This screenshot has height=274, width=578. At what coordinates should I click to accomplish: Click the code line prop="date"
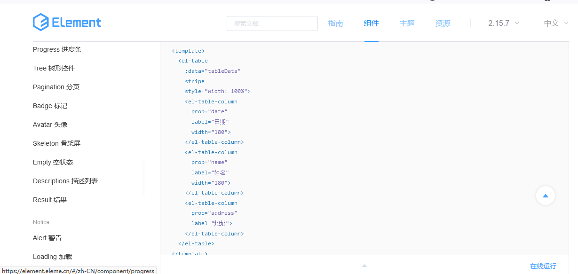pyautogui.click(x=209, y=111)
